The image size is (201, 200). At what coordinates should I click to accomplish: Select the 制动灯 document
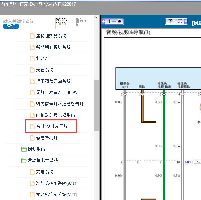pyautogui.click(x=42, y=58)
